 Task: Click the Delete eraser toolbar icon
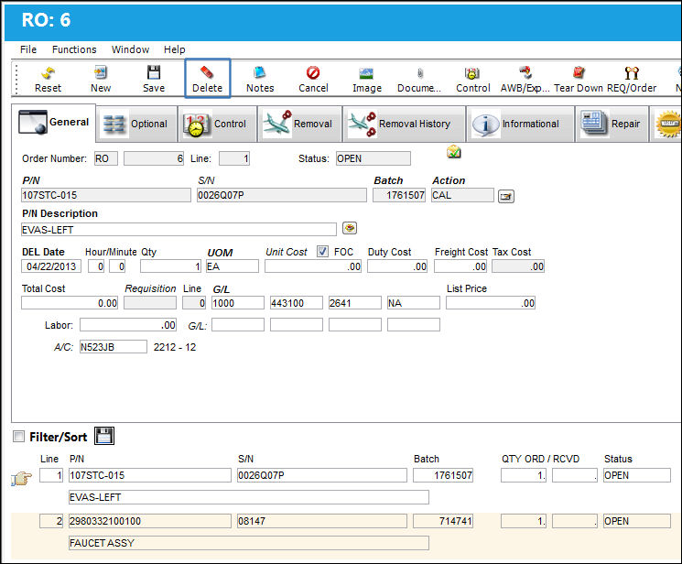pos(208,79)
